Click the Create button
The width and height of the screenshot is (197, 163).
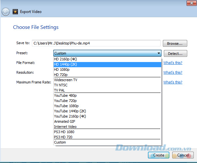click(159, 155)
